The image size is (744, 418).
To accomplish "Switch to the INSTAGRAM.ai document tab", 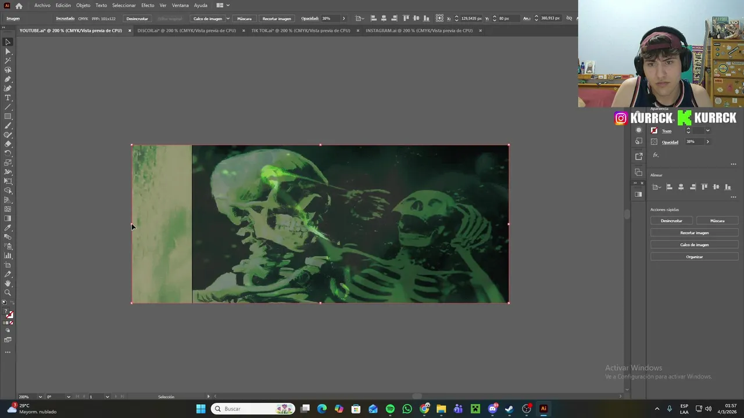I will [419, 31].
